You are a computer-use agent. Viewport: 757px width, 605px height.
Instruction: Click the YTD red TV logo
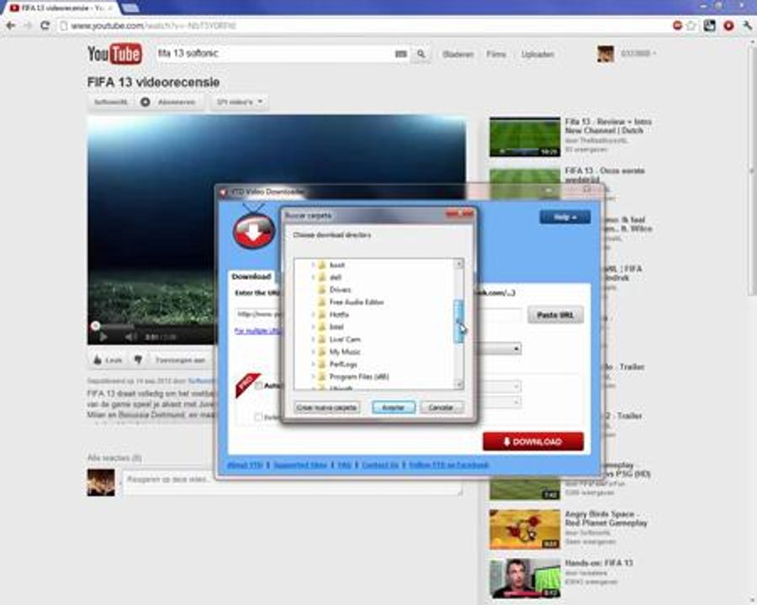[254, 229]
